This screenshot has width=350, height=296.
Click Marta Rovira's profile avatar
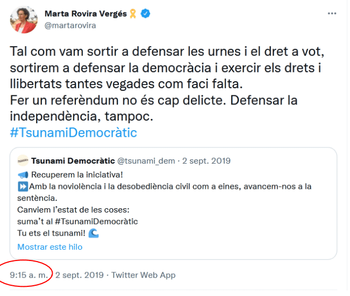coord(24,20)
